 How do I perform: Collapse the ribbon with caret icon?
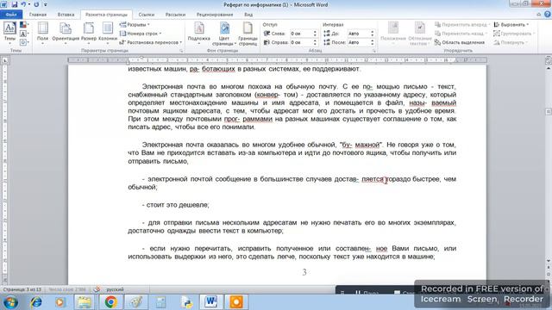tap(539, 15)
